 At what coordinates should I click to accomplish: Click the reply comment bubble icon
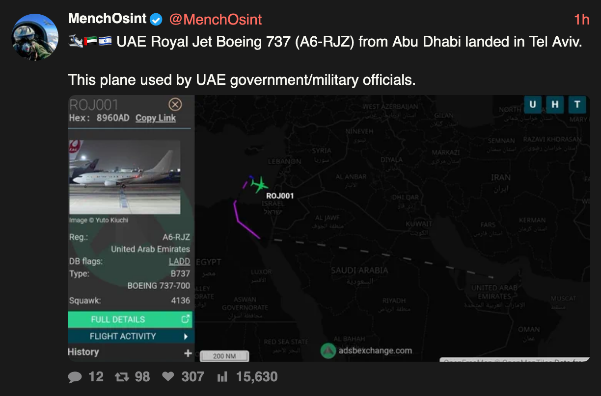click(x=75, y=377)
